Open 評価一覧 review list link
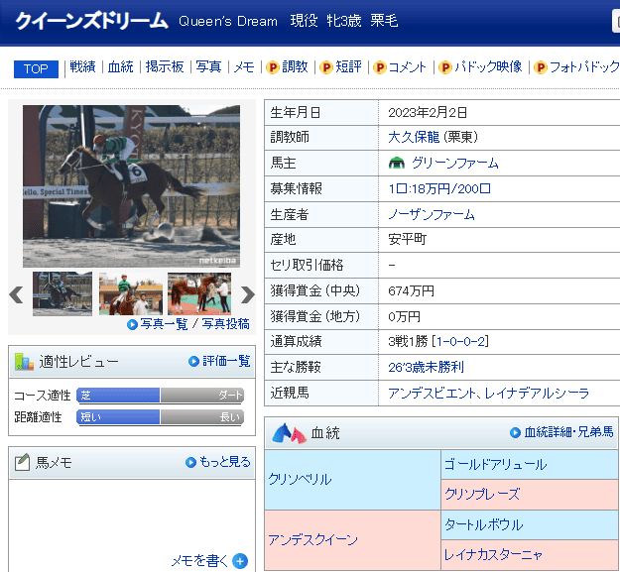The image size is (620, 572). point(226,361)
